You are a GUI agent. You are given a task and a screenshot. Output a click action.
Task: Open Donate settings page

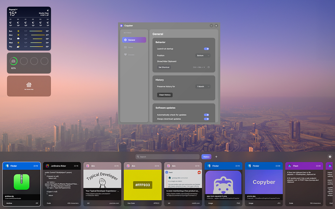(x=134, y=55)
